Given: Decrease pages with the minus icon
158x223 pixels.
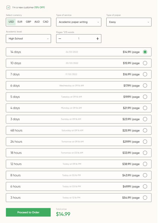Looking at the screenshot, I should [x=60, y=38].
